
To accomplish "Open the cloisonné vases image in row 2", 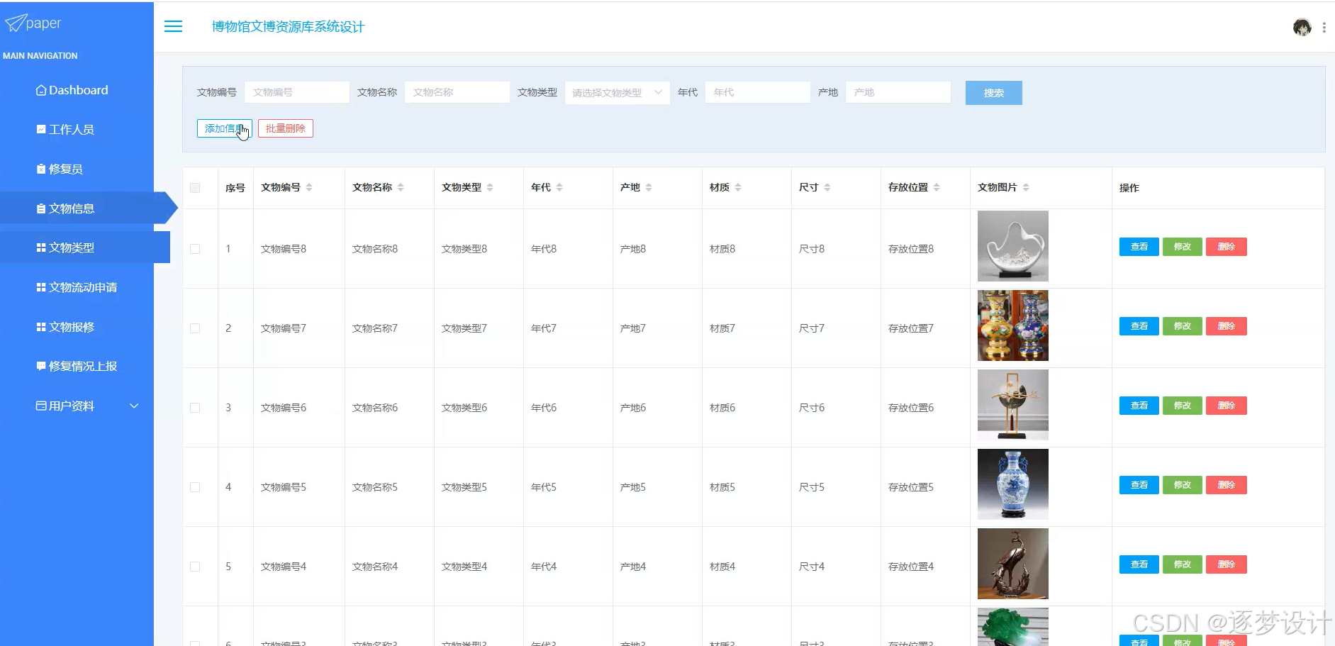I will pos(1012,325).
